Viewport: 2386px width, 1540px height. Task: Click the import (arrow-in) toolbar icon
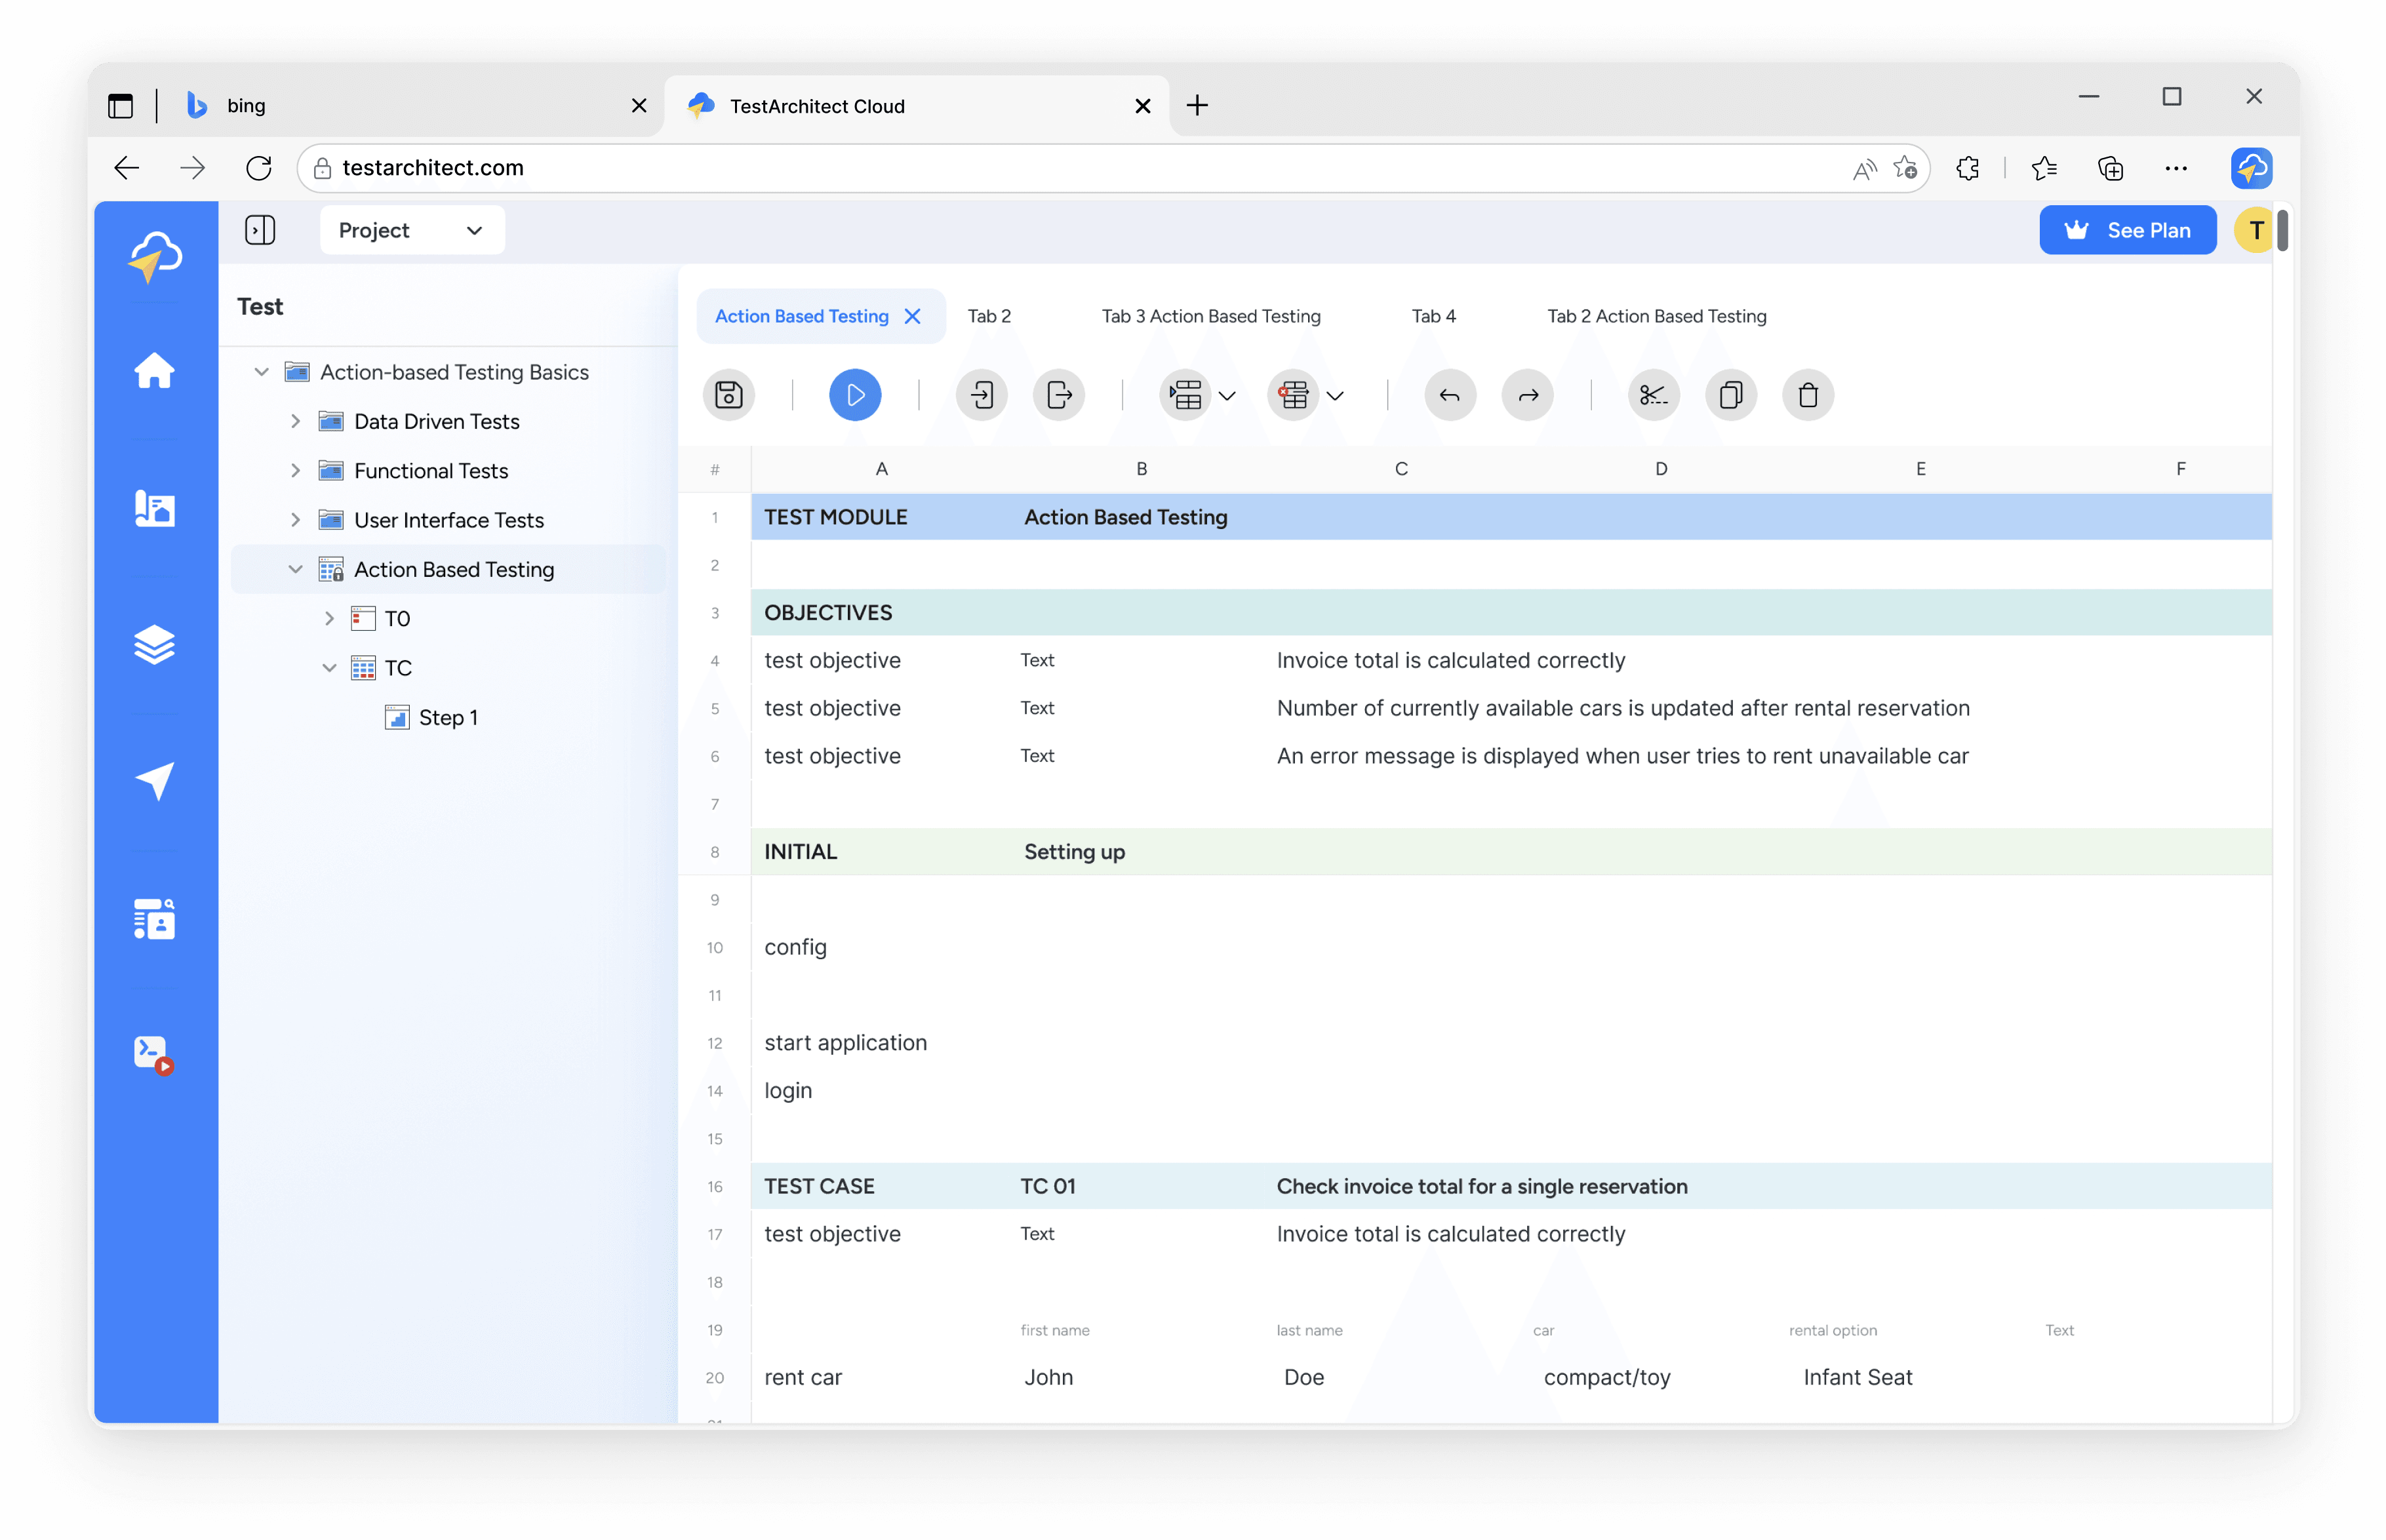981,395
